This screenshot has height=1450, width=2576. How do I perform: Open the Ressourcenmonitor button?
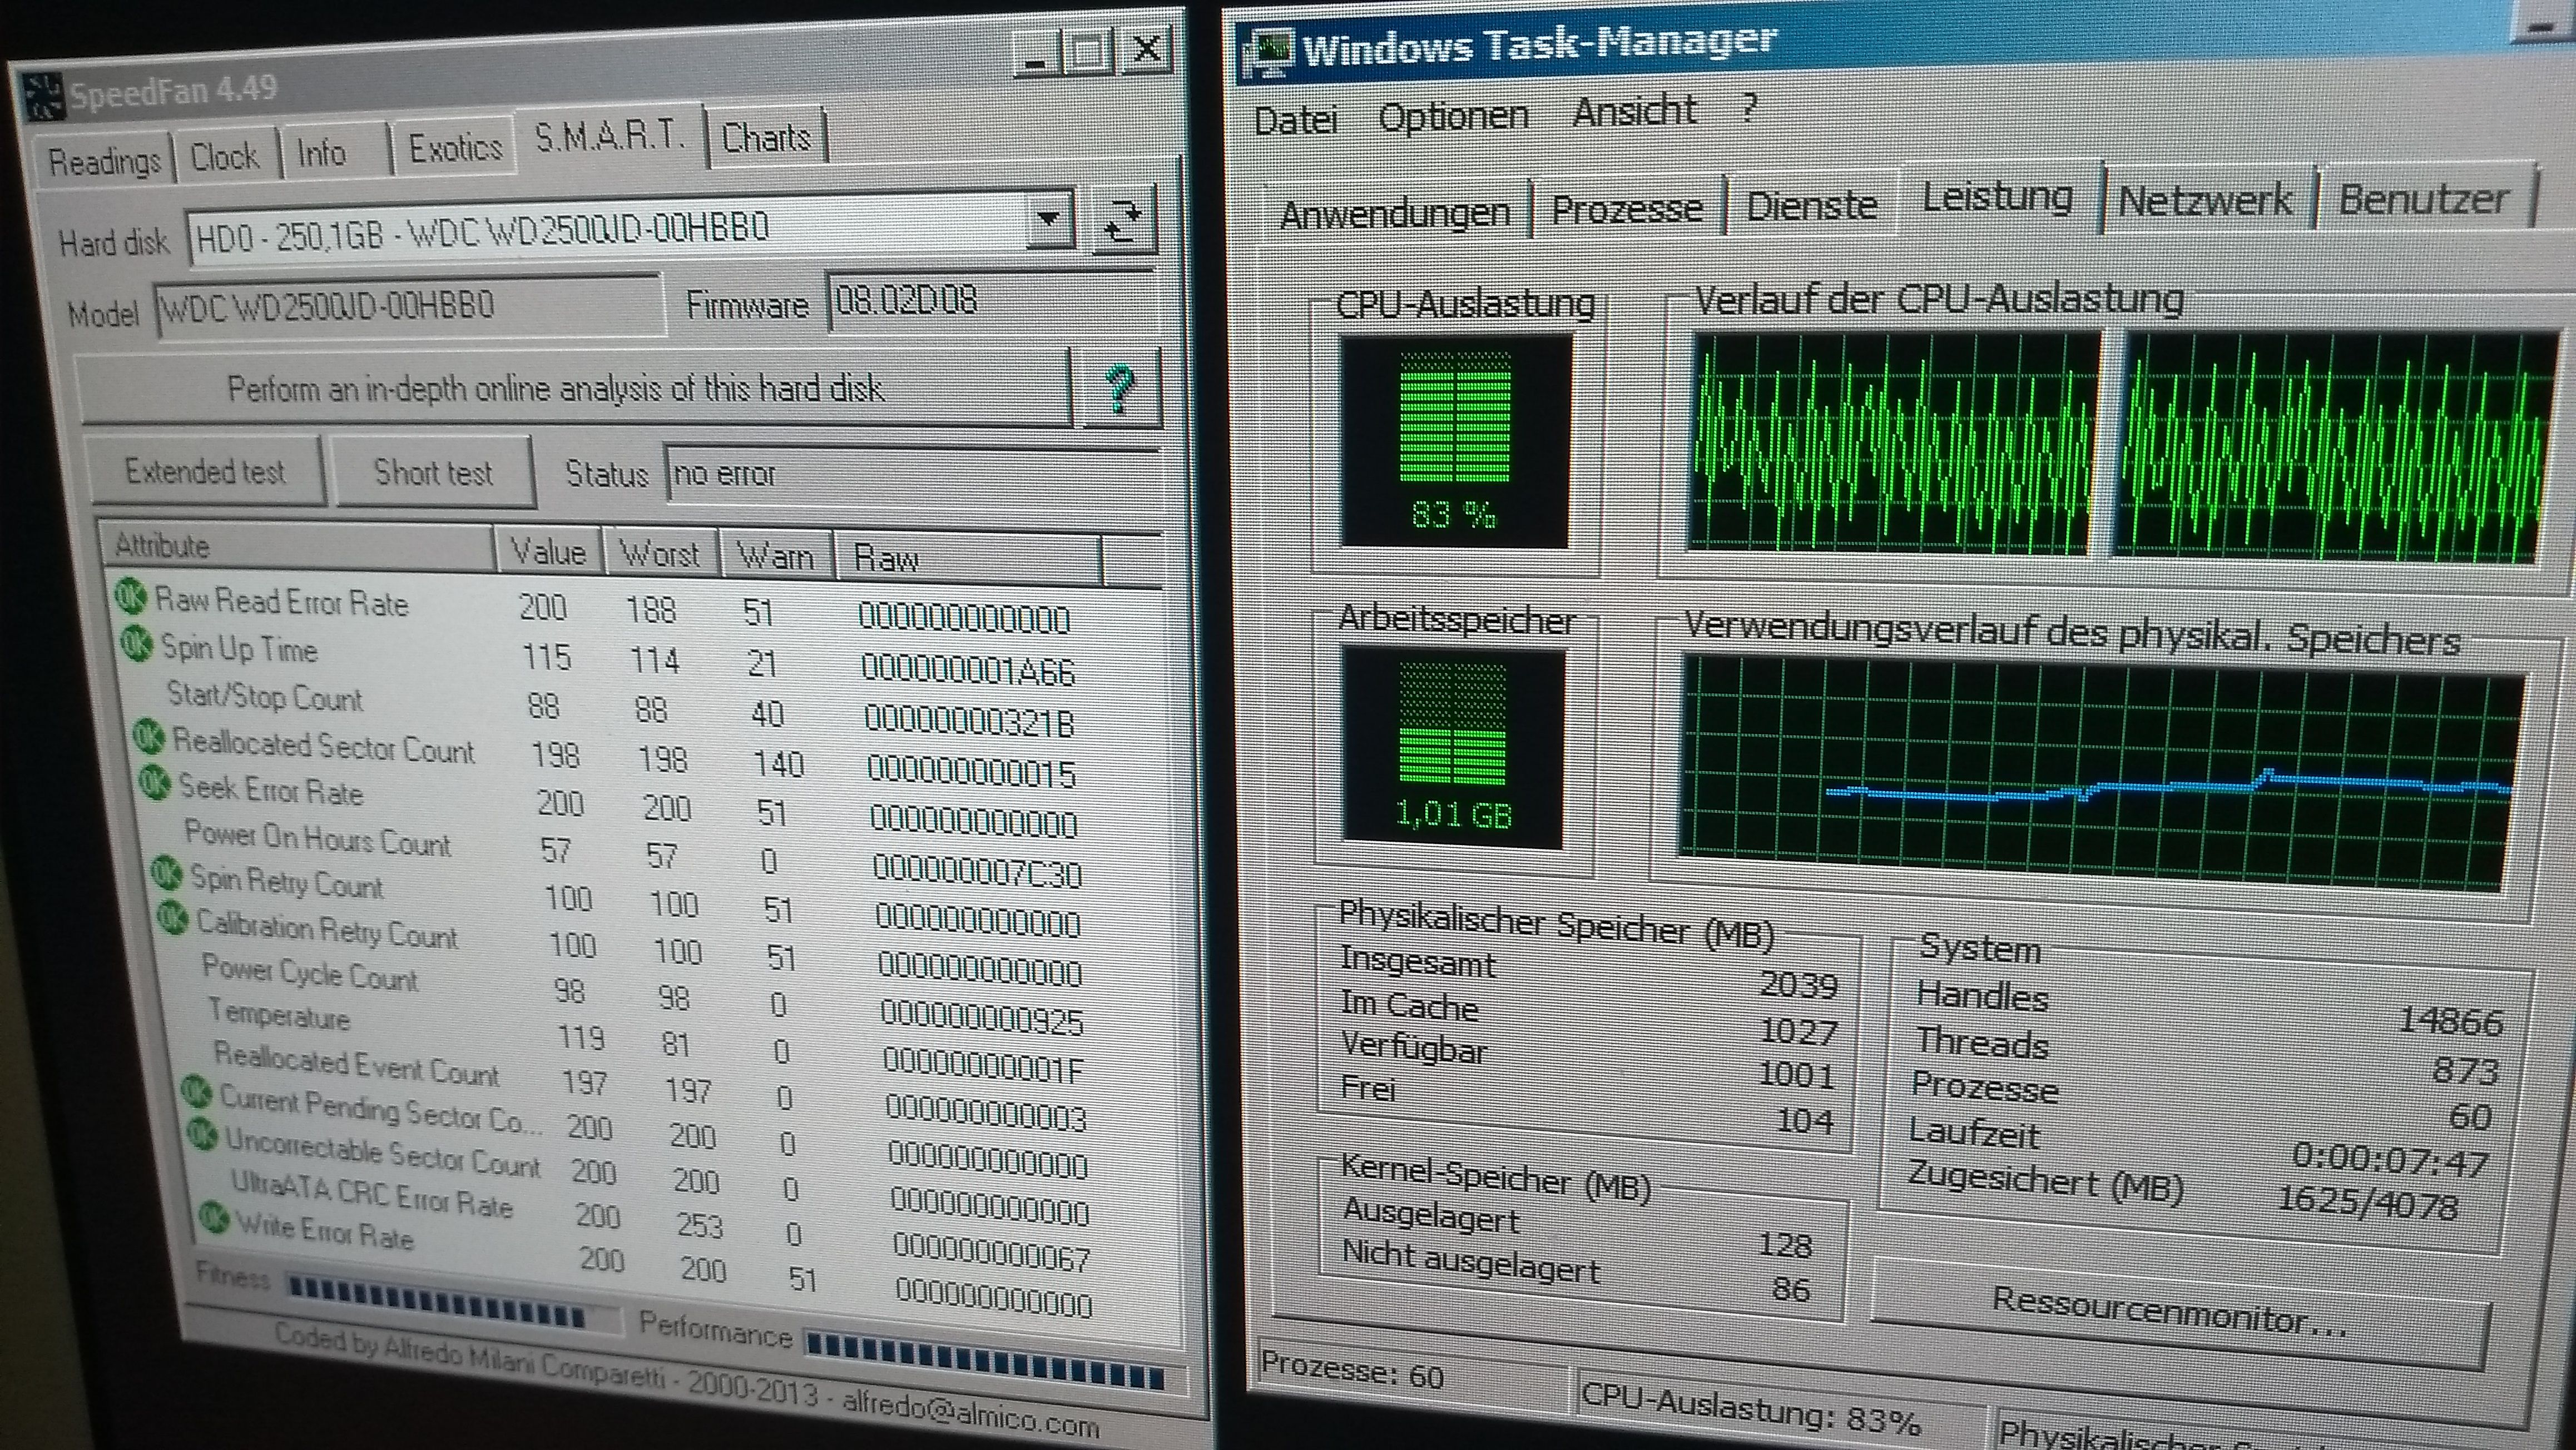[2168, 1314]
